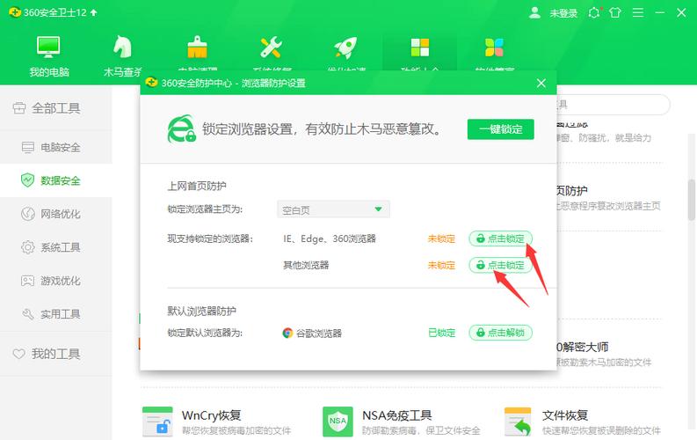Select 电脑安全 sidebar category

[56, 147]
